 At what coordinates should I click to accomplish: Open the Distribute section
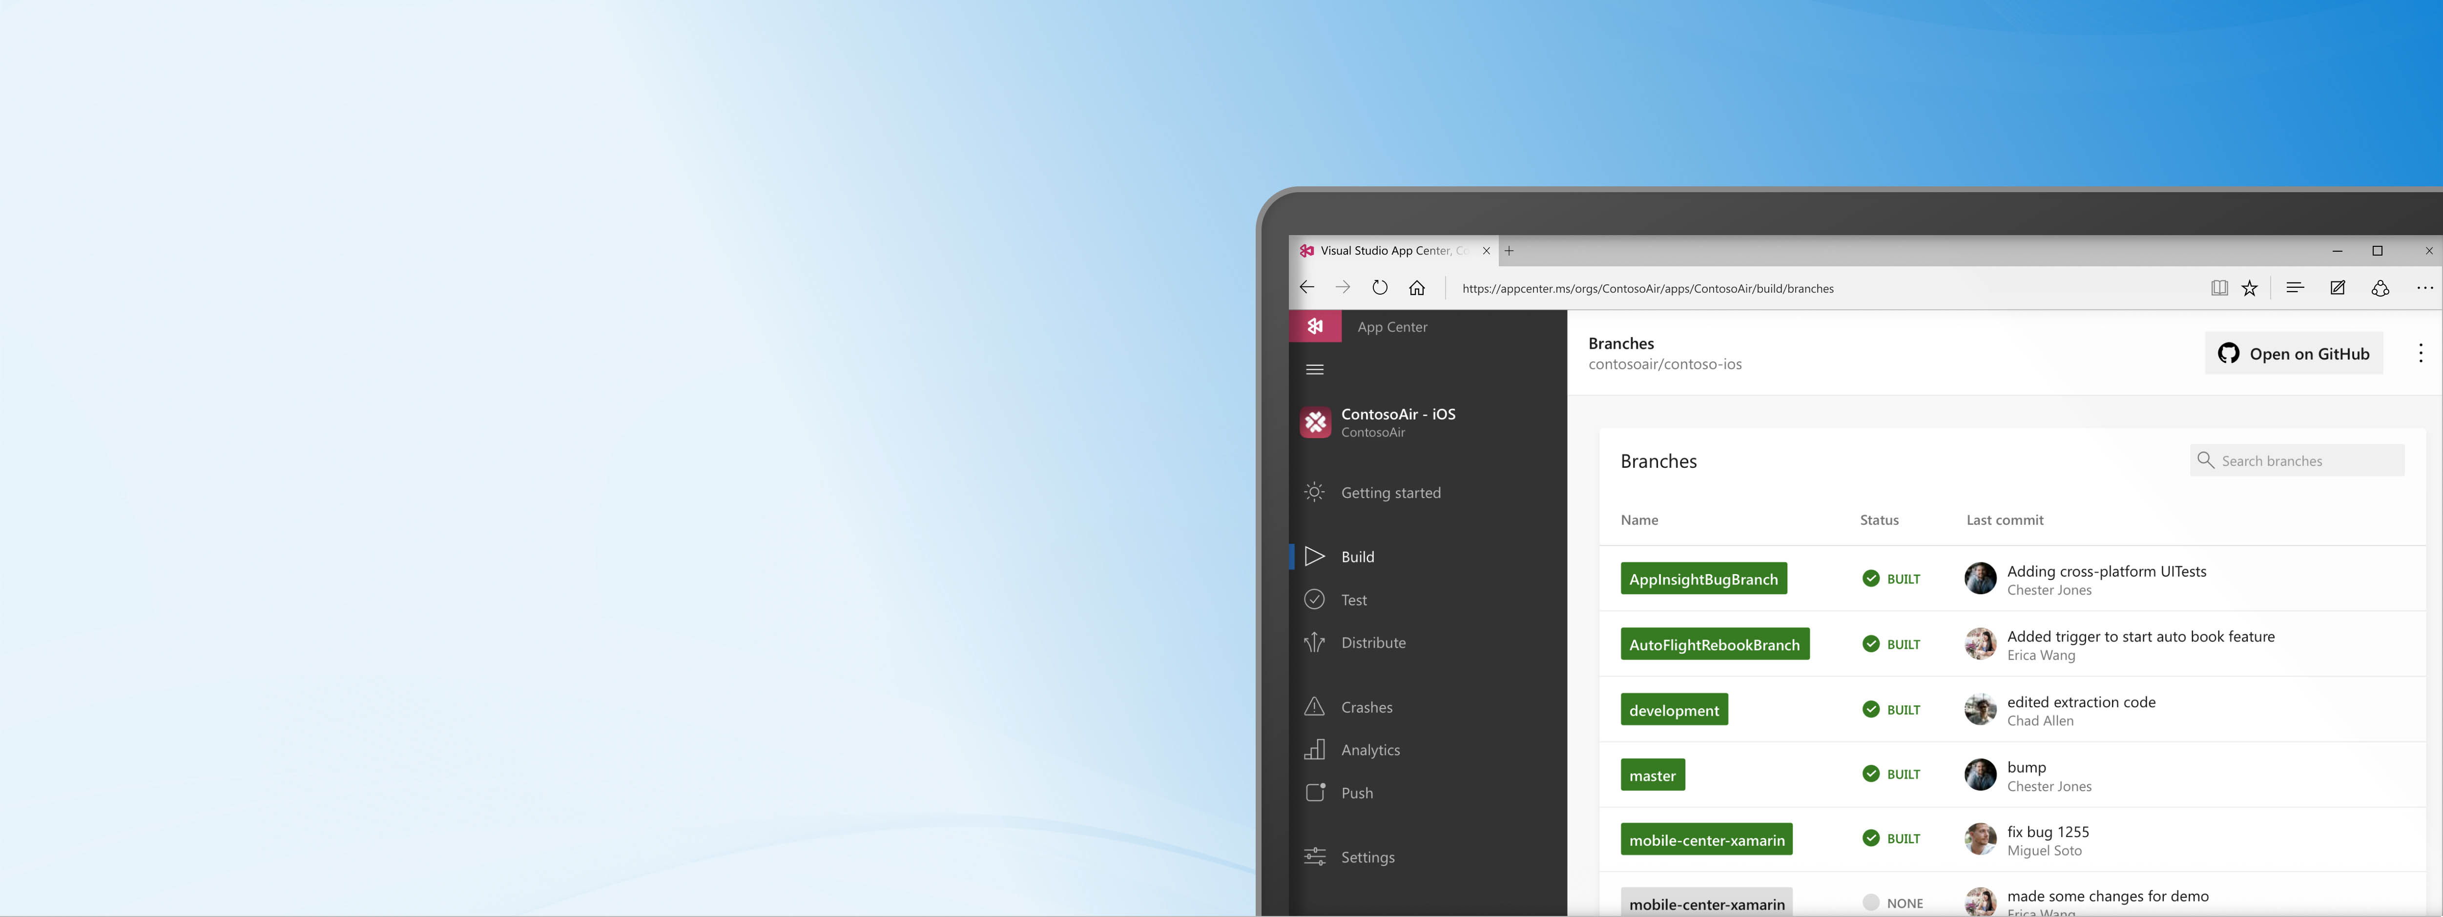pyautogui.click(x=1373, y=642)
